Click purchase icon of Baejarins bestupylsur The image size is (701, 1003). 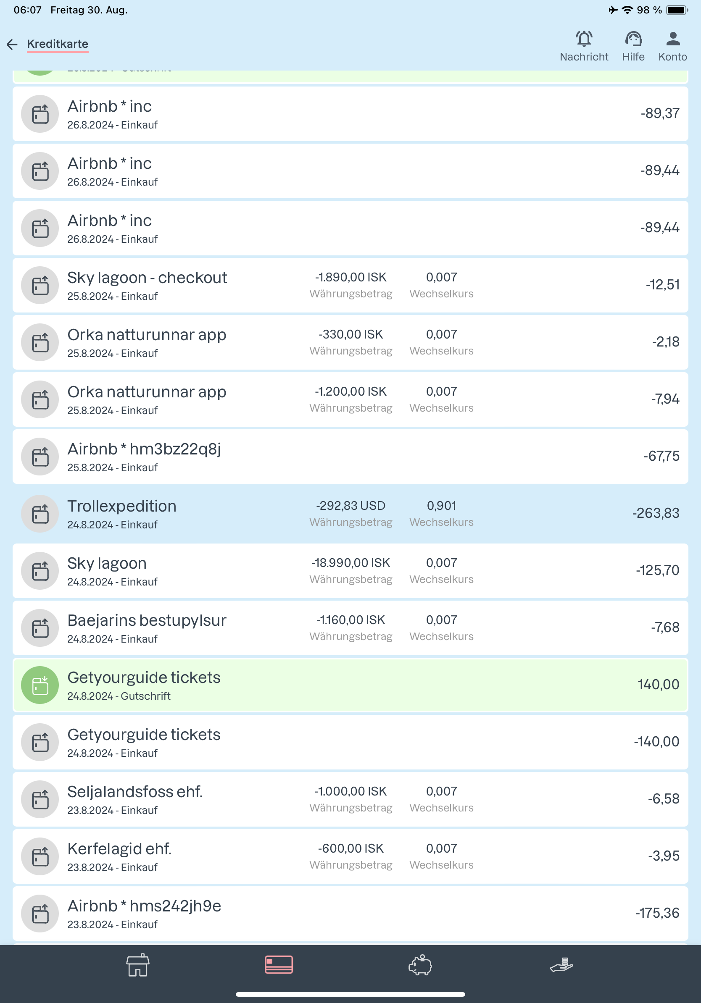pos(40,628)
